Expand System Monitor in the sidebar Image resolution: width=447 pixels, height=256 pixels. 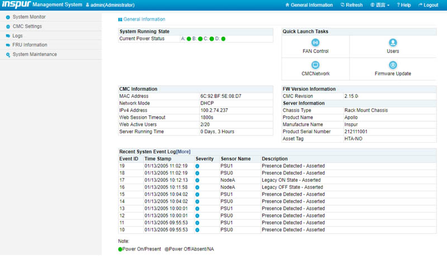tap(29, 17)
